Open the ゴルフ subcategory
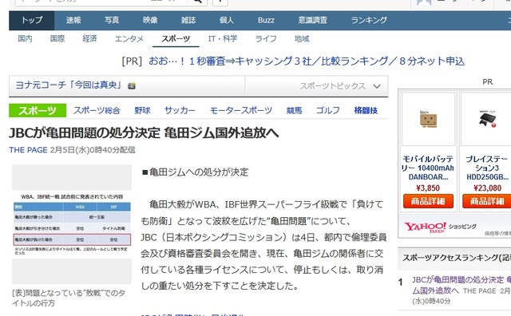 328,110
